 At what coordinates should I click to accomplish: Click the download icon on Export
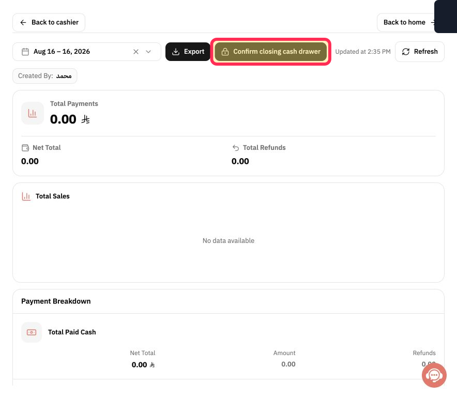[176, 52]
